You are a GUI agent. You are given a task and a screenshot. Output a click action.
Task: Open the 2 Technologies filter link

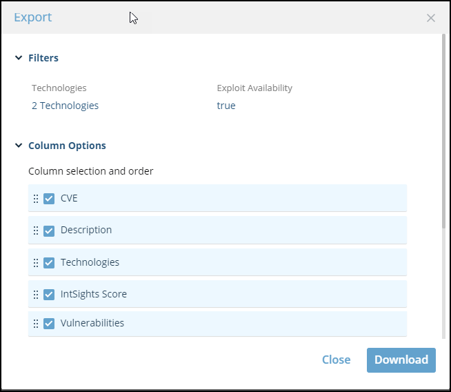click(65, 106)
